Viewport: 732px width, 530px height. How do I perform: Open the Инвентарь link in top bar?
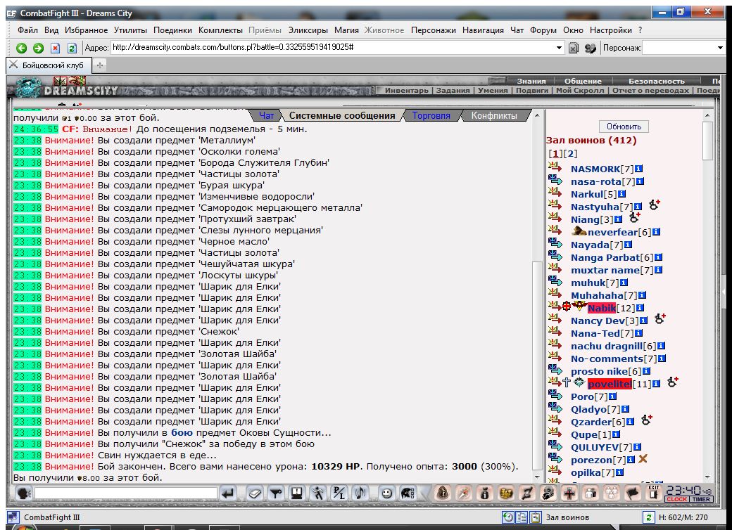(407, 91)
